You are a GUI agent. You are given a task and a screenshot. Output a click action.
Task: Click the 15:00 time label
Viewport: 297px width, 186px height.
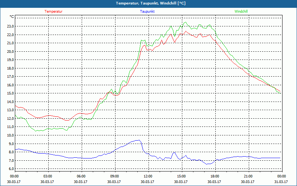[x=181, y=176]
